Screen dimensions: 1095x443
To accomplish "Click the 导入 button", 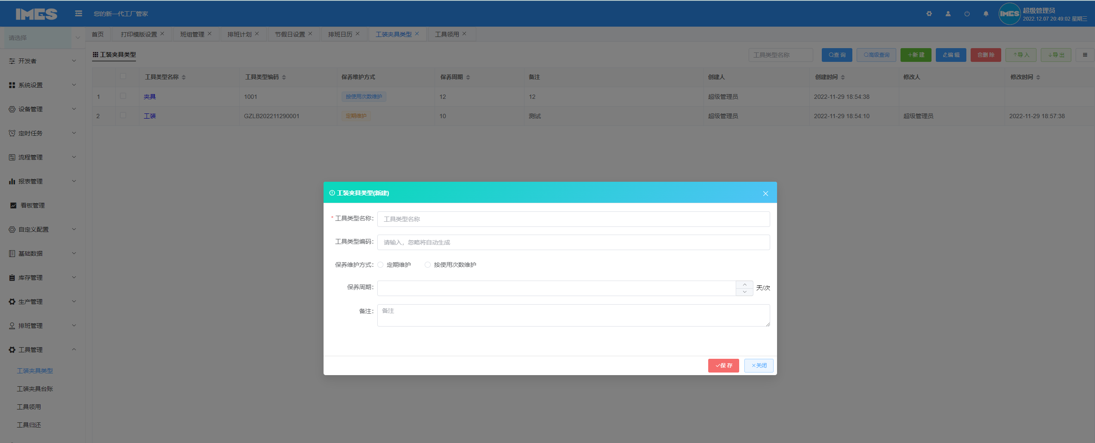I will (1021, 55).
